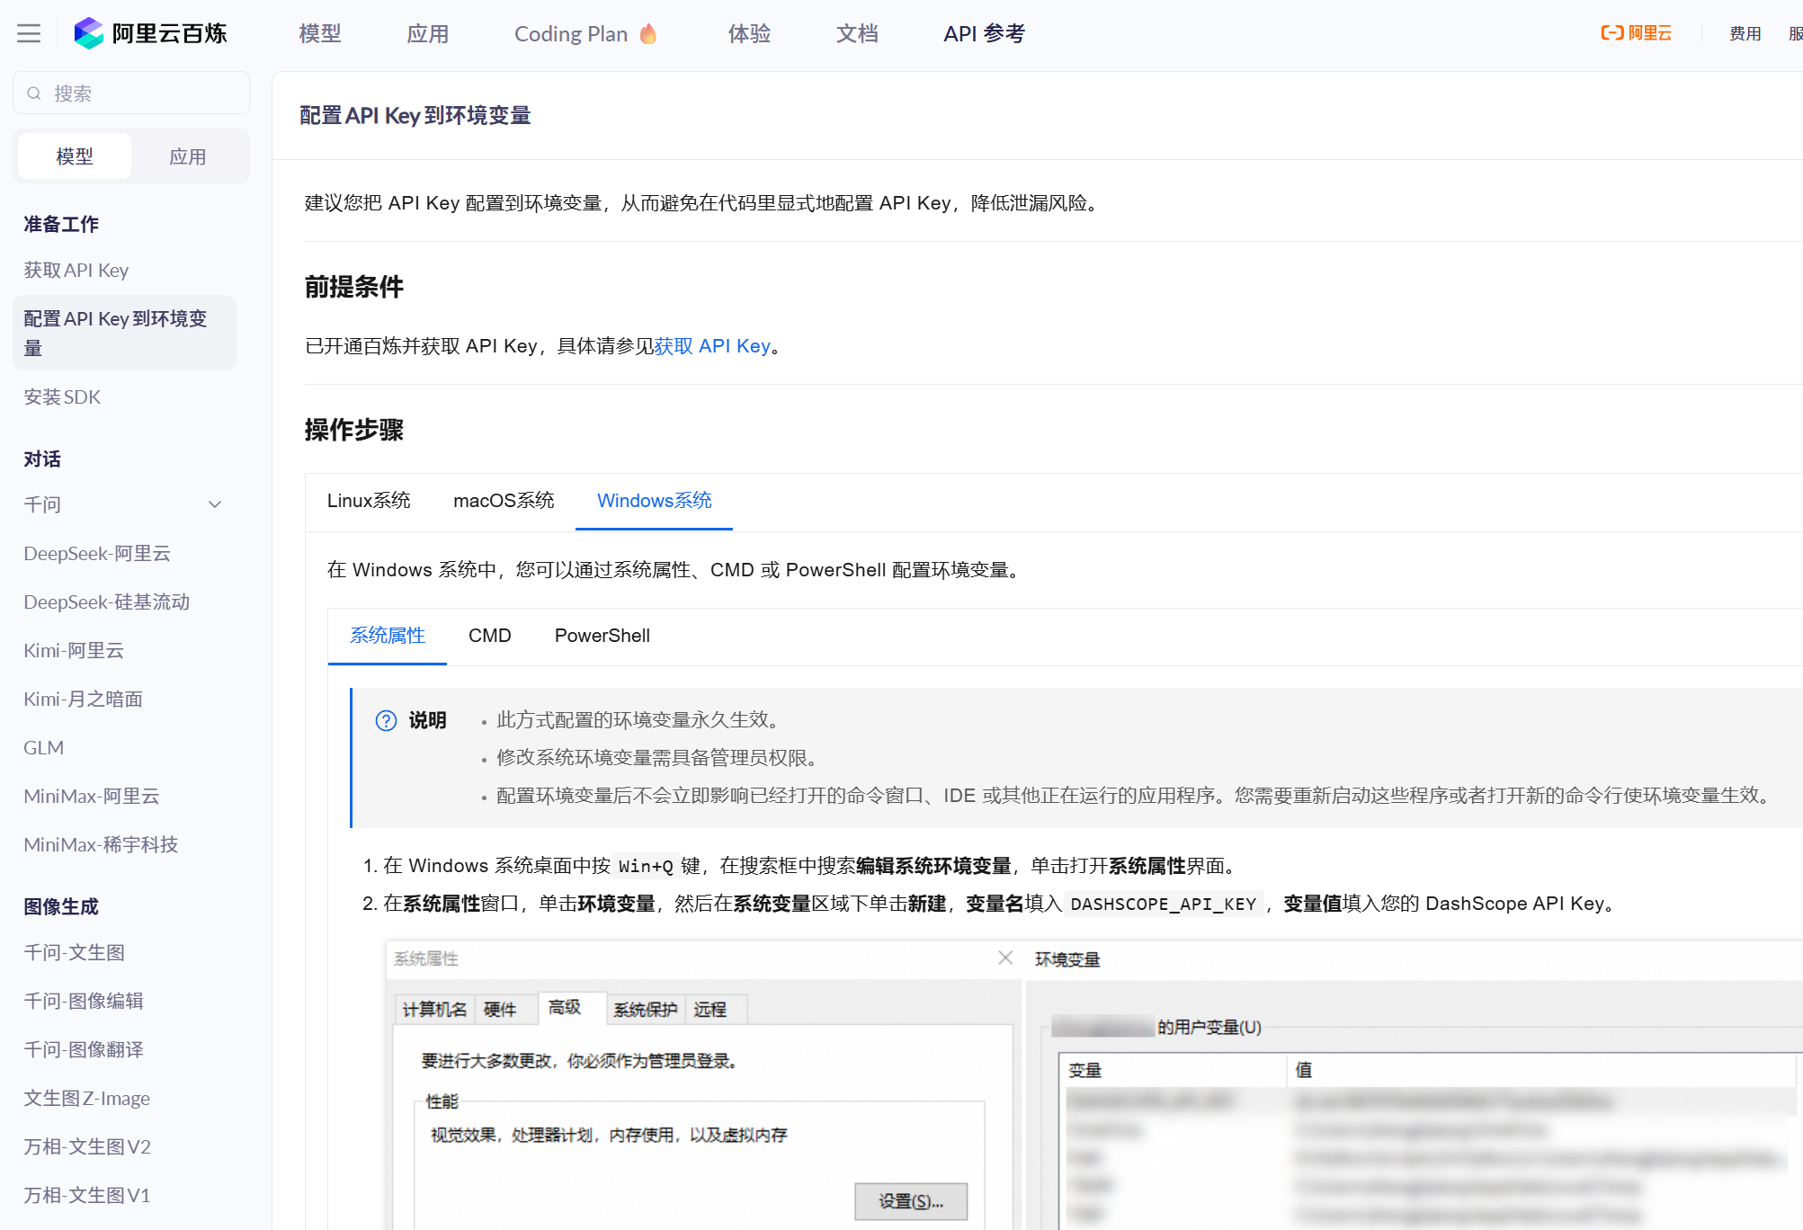
Task: Focus the 搜索 input field
Action: point(144,94)
